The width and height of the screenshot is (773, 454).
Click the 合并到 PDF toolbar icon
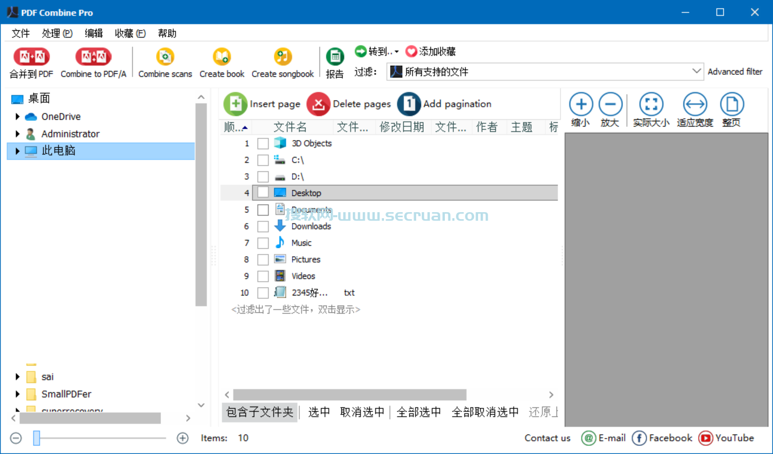31,57
